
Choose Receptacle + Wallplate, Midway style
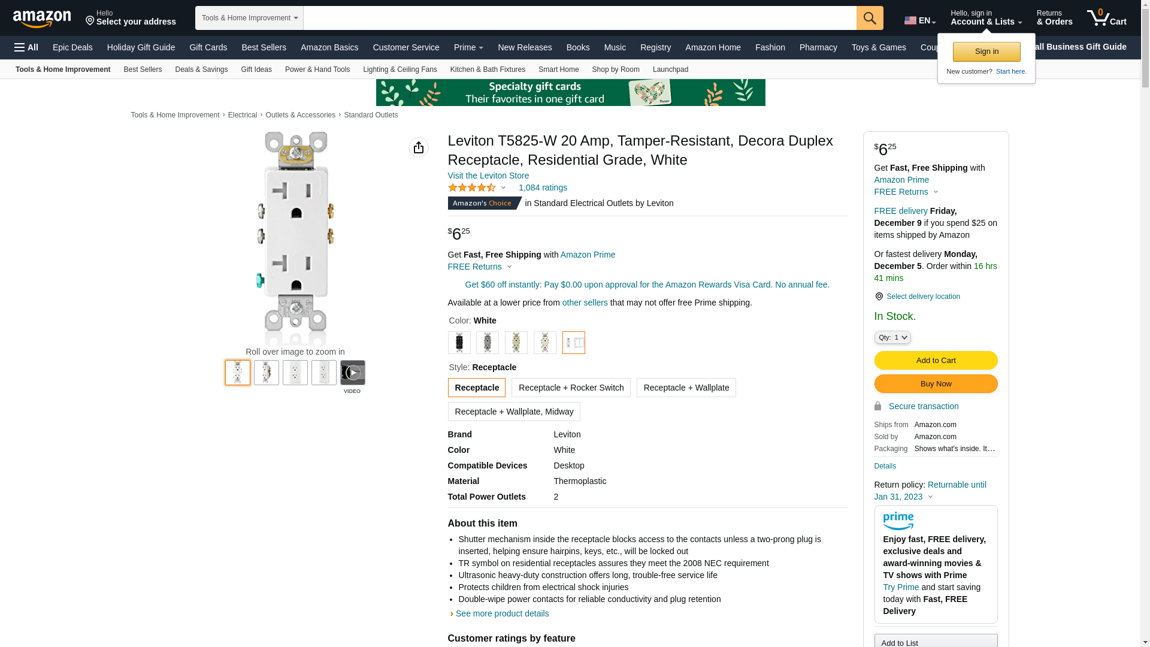click(513, 412)
